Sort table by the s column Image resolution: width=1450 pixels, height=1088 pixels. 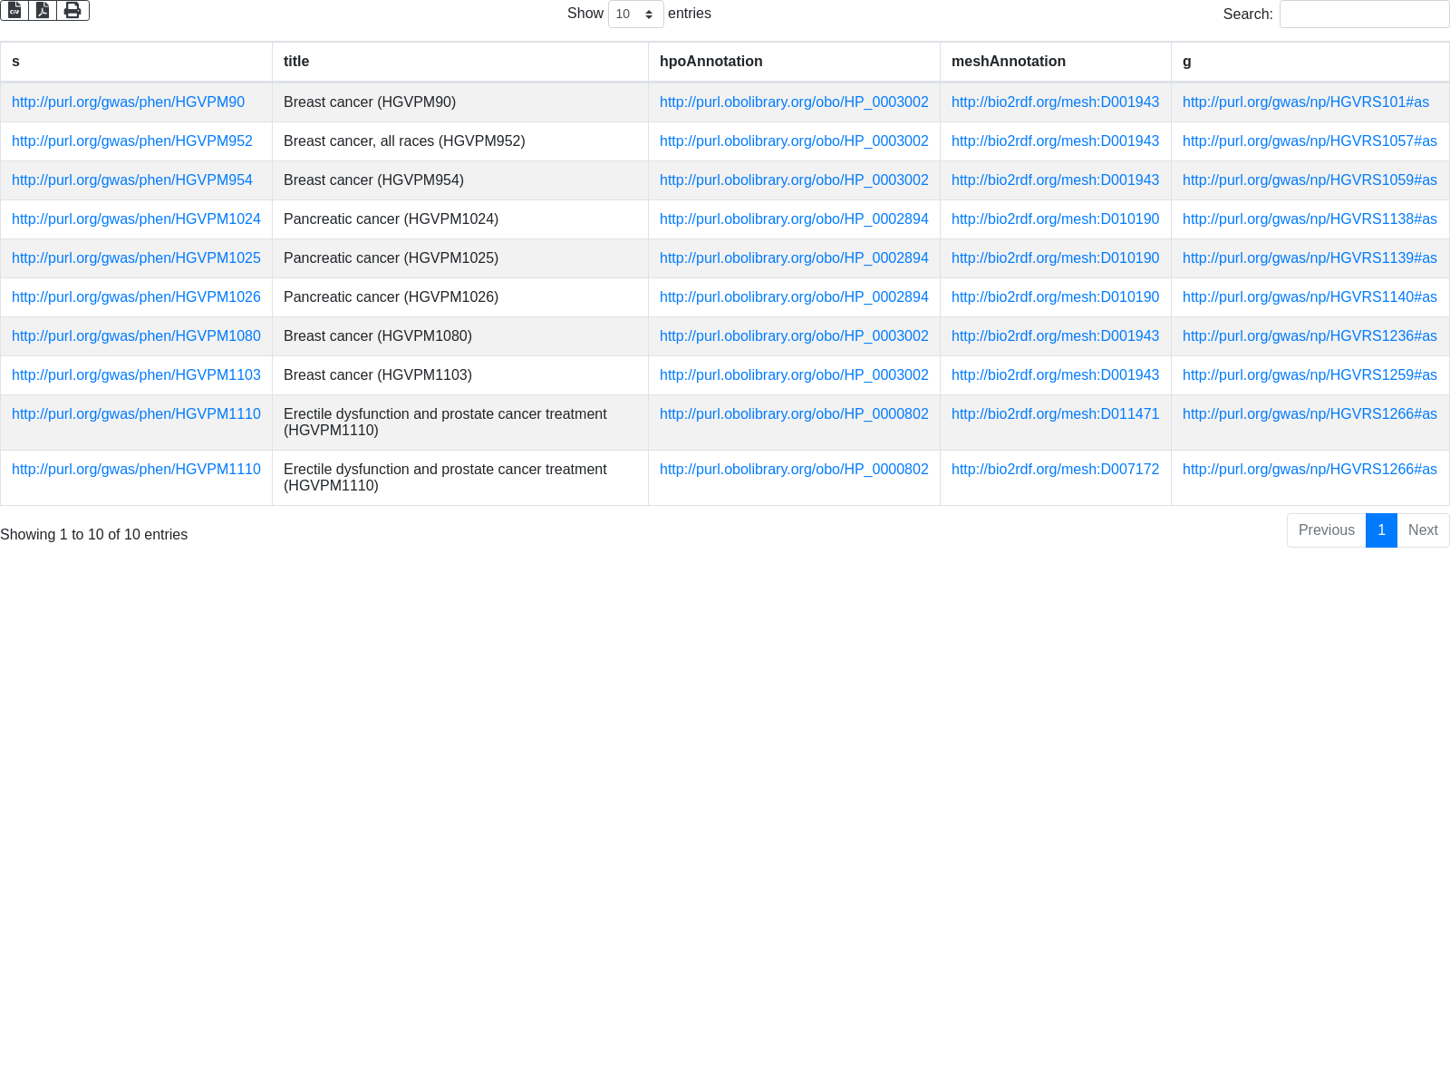(16, 62)
